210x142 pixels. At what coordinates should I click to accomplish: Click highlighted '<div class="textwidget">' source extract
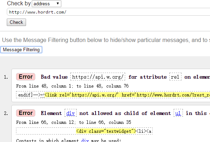pos(106,131)
